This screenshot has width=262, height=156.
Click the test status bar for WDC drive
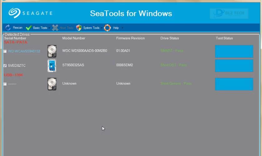pos(234,51)
